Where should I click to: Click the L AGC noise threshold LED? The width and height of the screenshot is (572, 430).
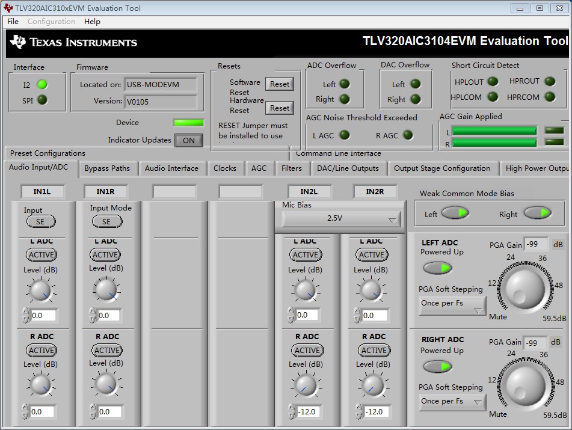click(x=345, y=135)
